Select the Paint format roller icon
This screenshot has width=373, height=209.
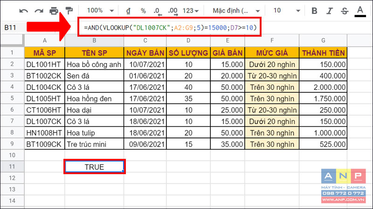click(x=69, y=11)
